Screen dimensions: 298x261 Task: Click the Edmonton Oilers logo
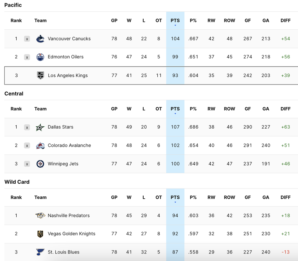pyautogui.click(x=40, y=57)
